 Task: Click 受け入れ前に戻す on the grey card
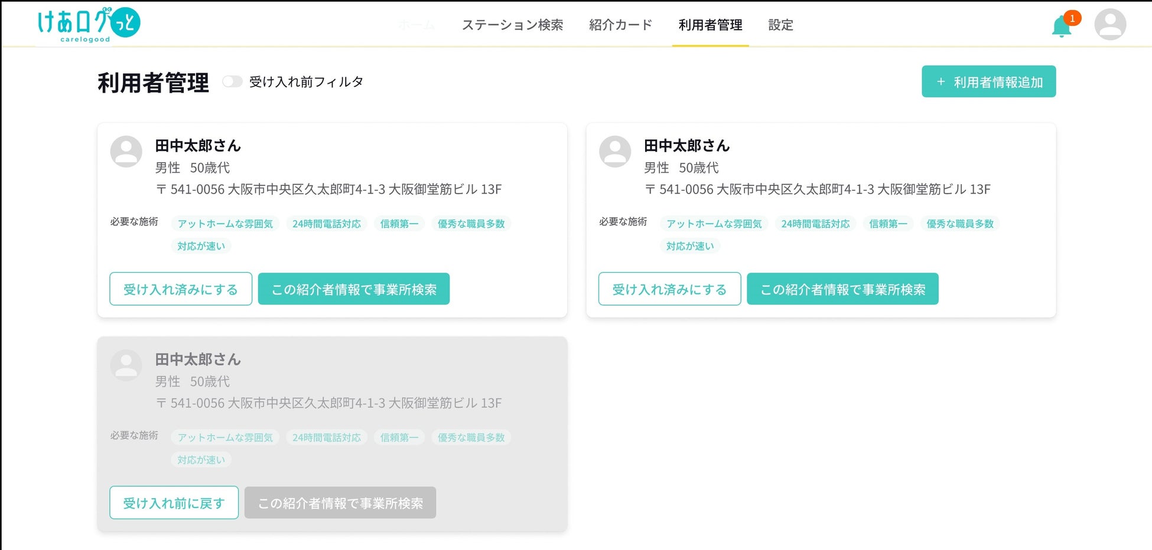tap(174, 503)
